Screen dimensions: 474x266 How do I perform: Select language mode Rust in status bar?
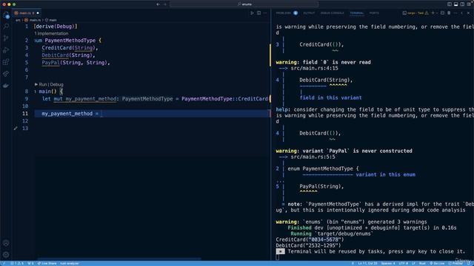coord(422,263)
